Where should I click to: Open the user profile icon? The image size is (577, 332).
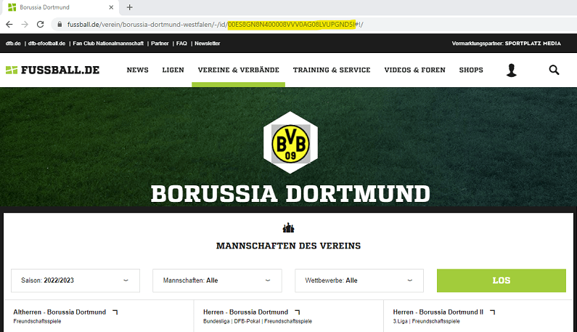click(x=511, y=70)
